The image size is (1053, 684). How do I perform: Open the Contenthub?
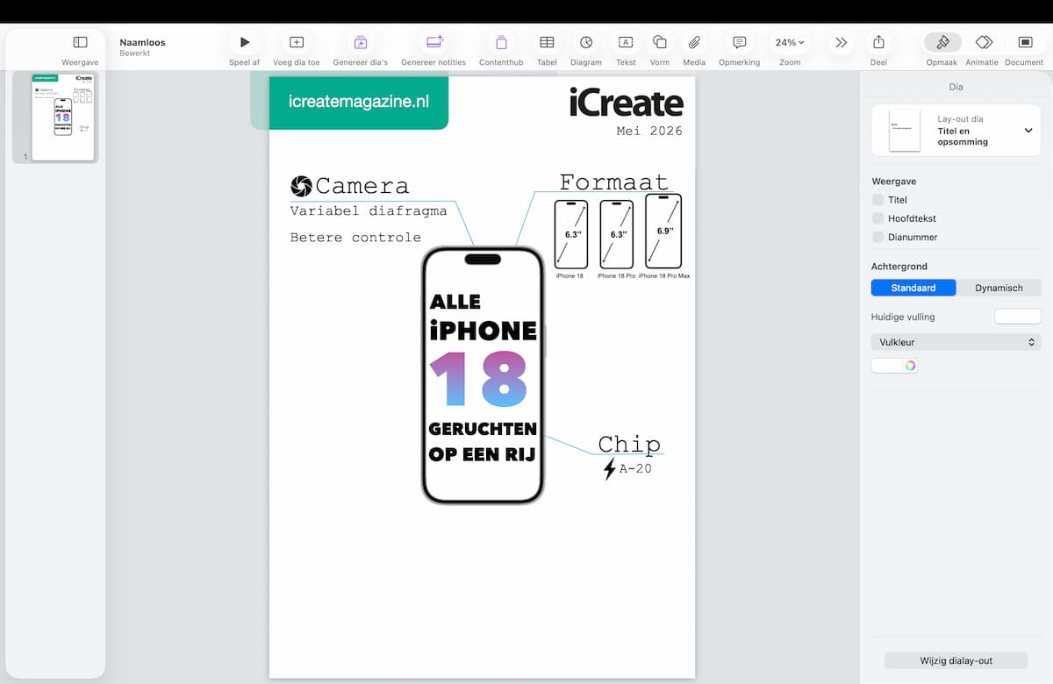click(x=501, y=42)
